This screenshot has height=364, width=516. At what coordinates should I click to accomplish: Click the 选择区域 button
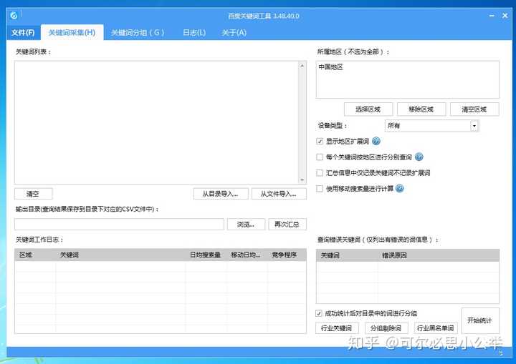click(368, 109)
